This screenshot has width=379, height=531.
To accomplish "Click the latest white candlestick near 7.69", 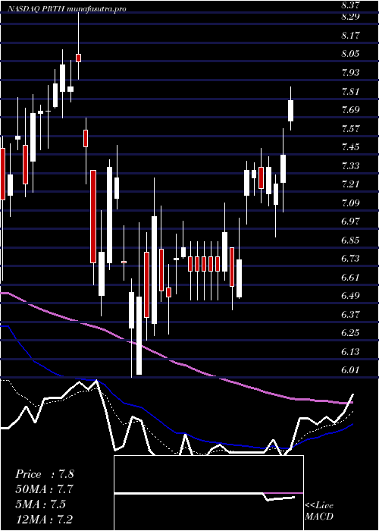I will coord(290,111).
